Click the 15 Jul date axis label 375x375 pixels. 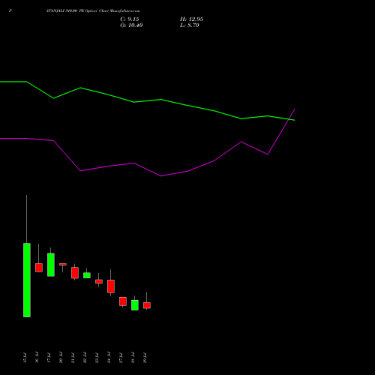[25, 358]
